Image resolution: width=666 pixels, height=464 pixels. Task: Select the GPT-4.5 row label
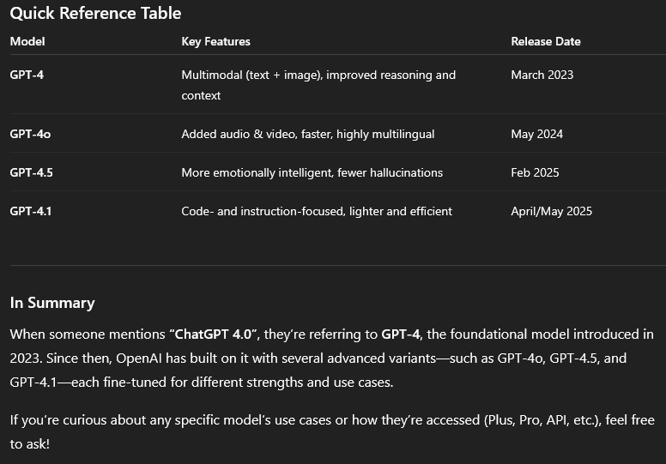point(31,172)
